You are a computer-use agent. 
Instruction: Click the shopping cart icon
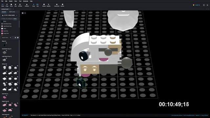click(x=204, y=5)
